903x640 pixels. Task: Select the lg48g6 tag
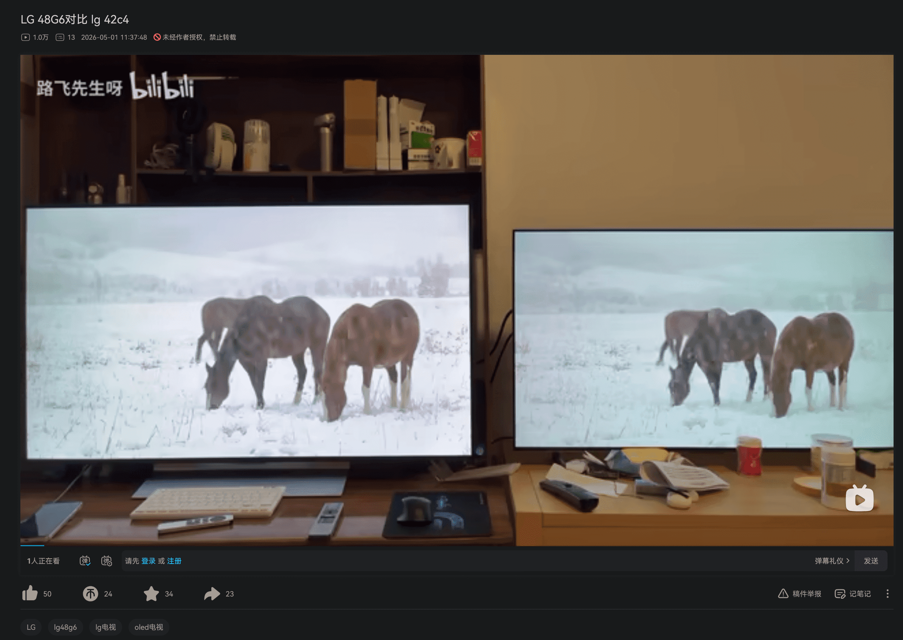(x=65, y=627)
